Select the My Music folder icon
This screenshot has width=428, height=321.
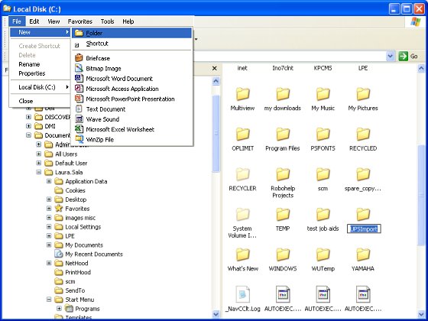point(323,94)
